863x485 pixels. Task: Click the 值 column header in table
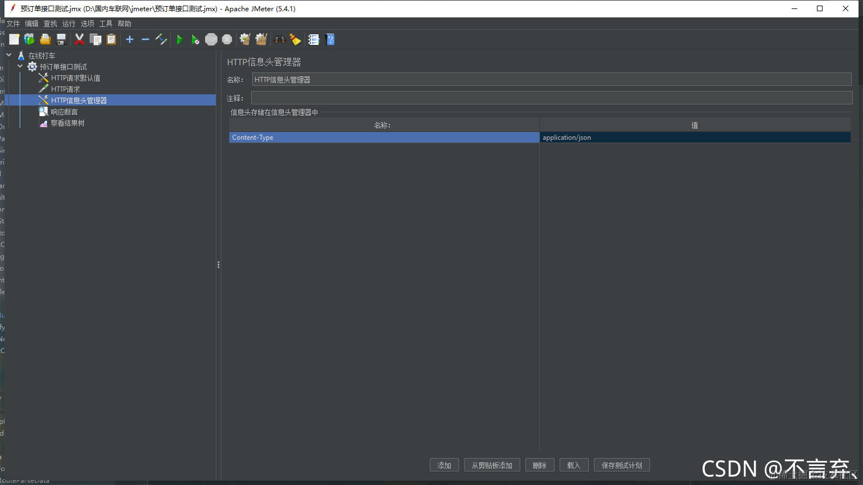click(695, 125)
